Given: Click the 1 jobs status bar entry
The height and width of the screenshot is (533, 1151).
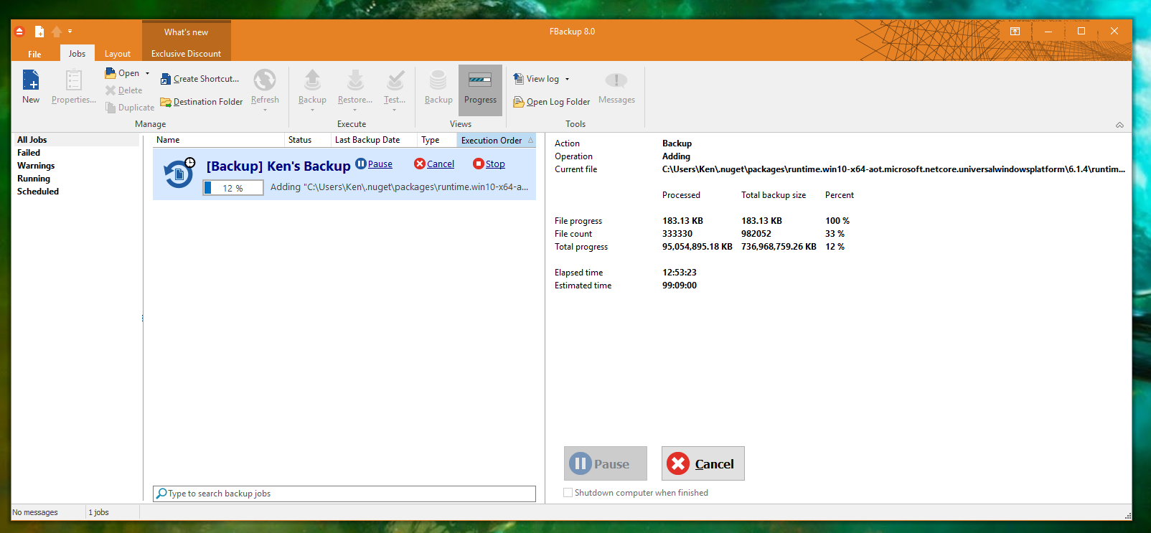Looking at the screenshot, I should pyautogui.click(x=99, y=512).
